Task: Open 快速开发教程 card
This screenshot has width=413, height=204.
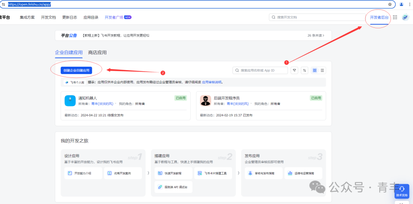Action: (174, 173)
